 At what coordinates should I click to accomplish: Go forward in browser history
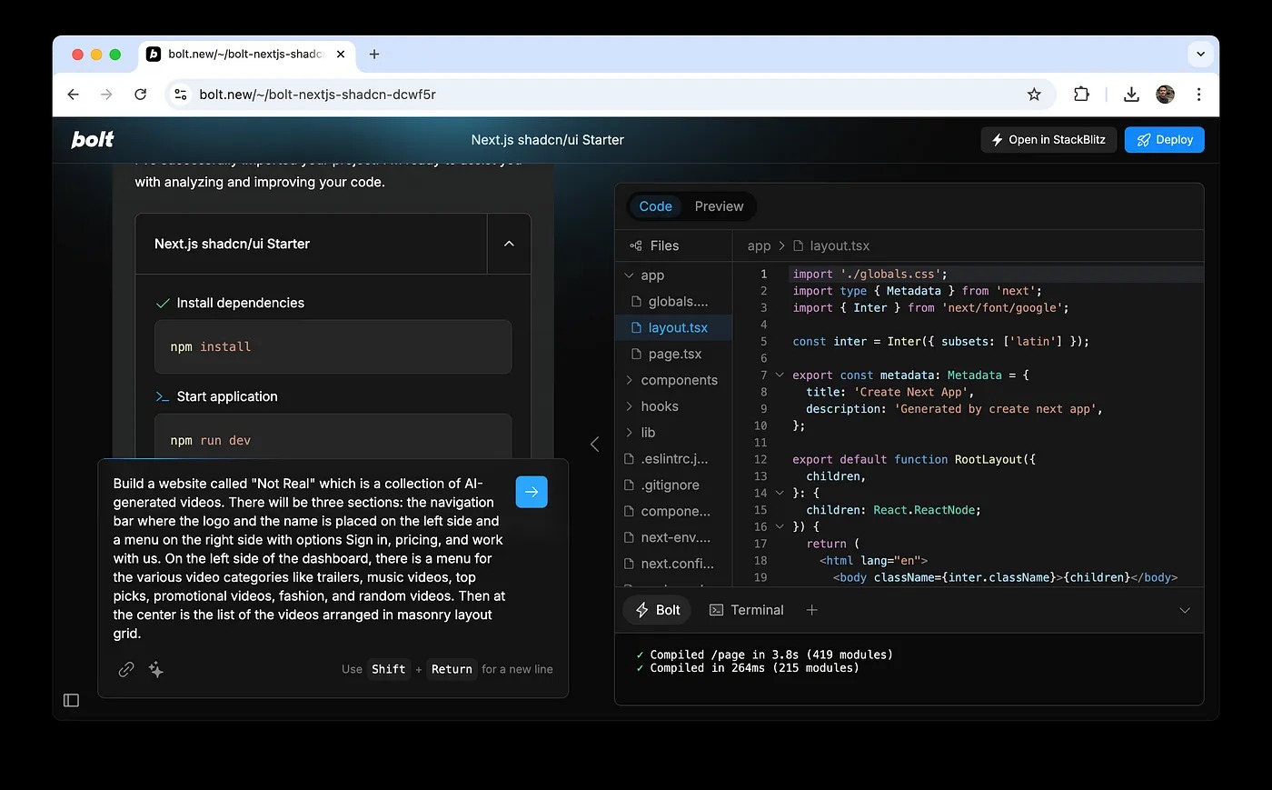coord(106,95)
